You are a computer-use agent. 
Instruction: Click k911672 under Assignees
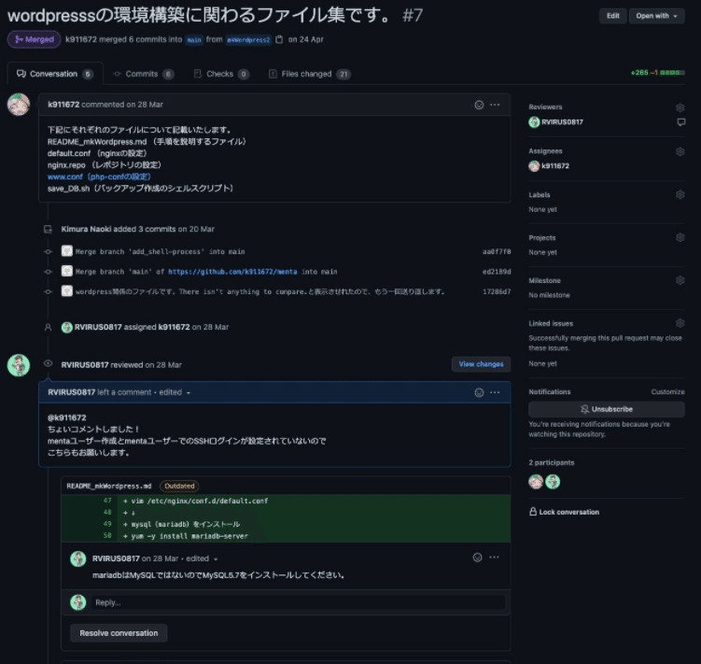(555, 166)
